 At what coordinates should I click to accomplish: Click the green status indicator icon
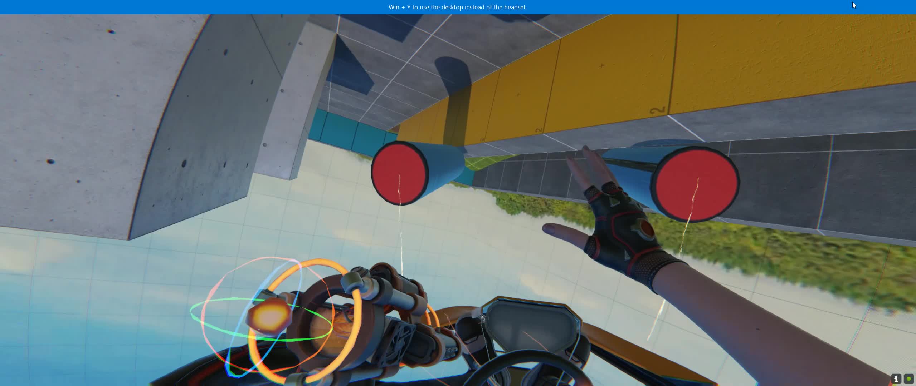click(x=908, y=378)
